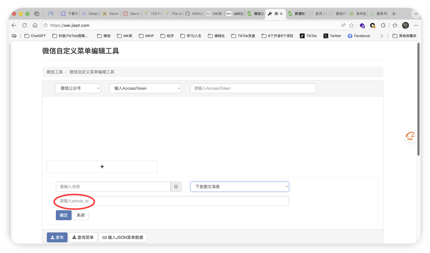This screenshot has height=253, width=430.
Task: Open the 下发图文消息 message type dropdown
Action: 239,187
